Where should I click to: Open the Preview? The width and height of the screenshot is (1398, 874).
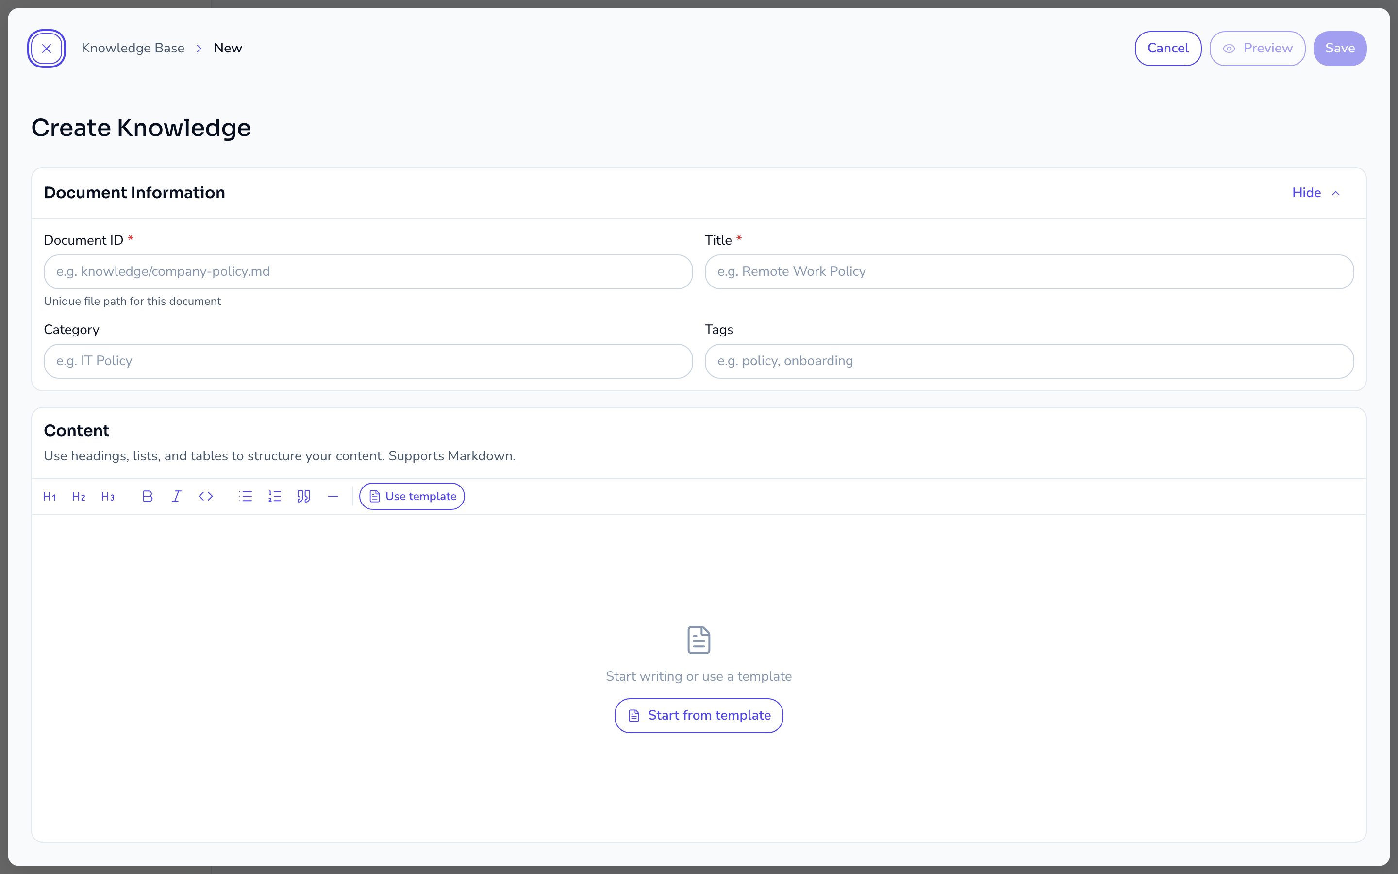click(1257, 49)
